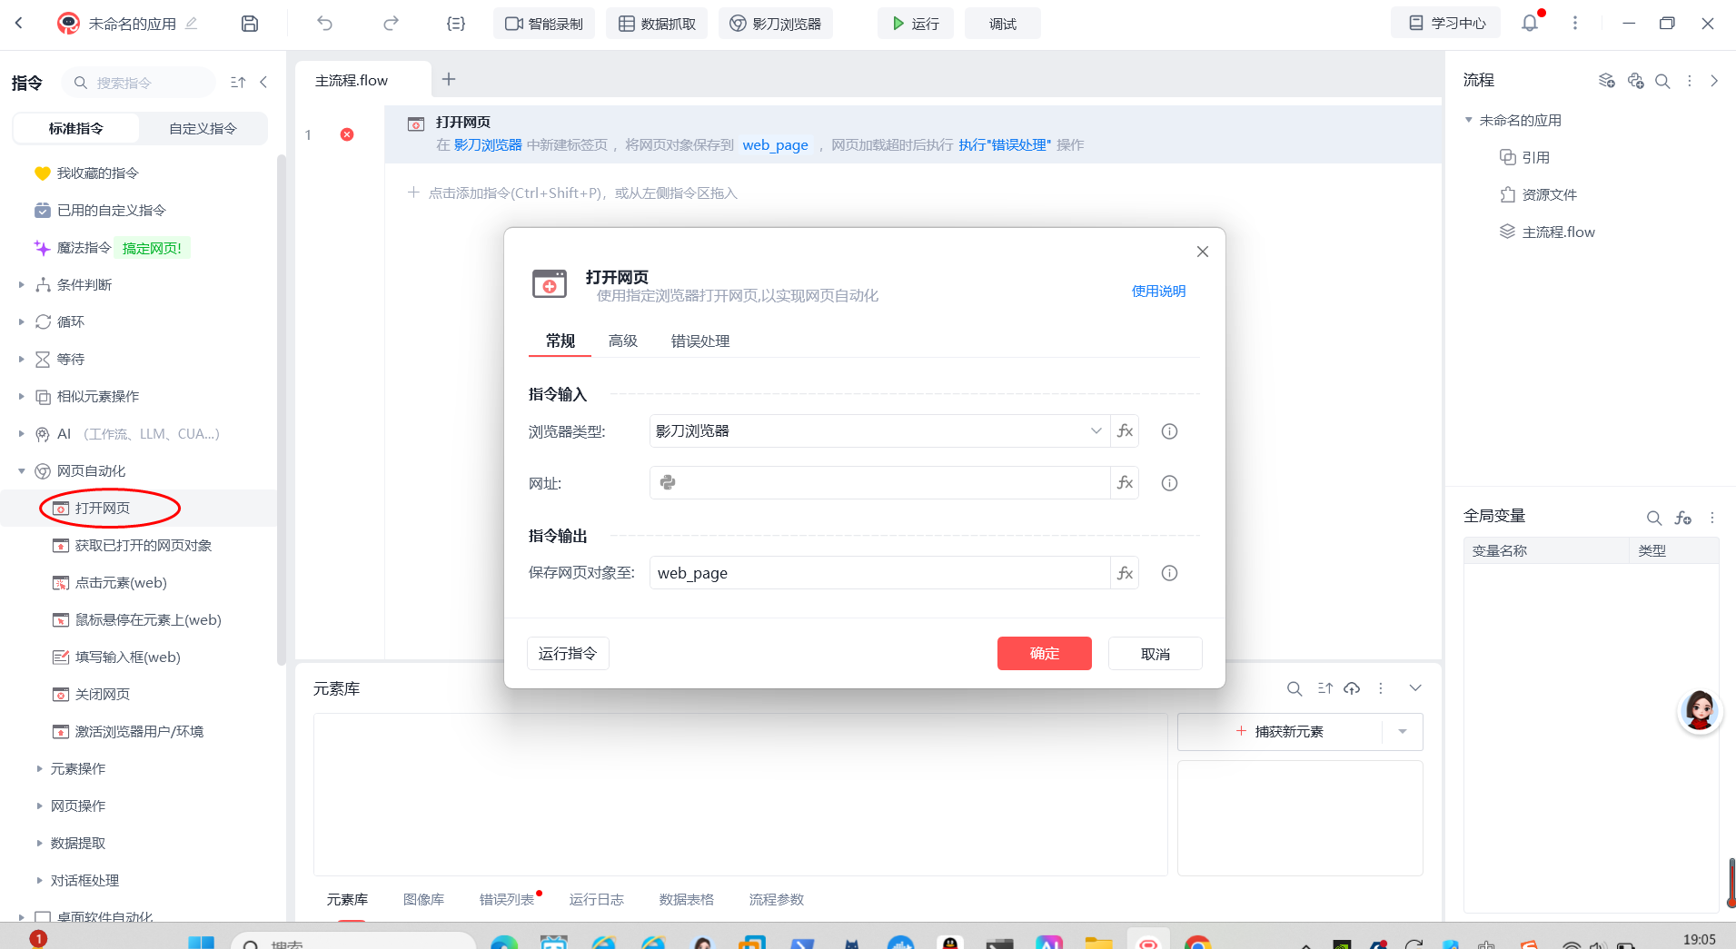
Task: Open the code braces view icon
Action: [456, 24]
